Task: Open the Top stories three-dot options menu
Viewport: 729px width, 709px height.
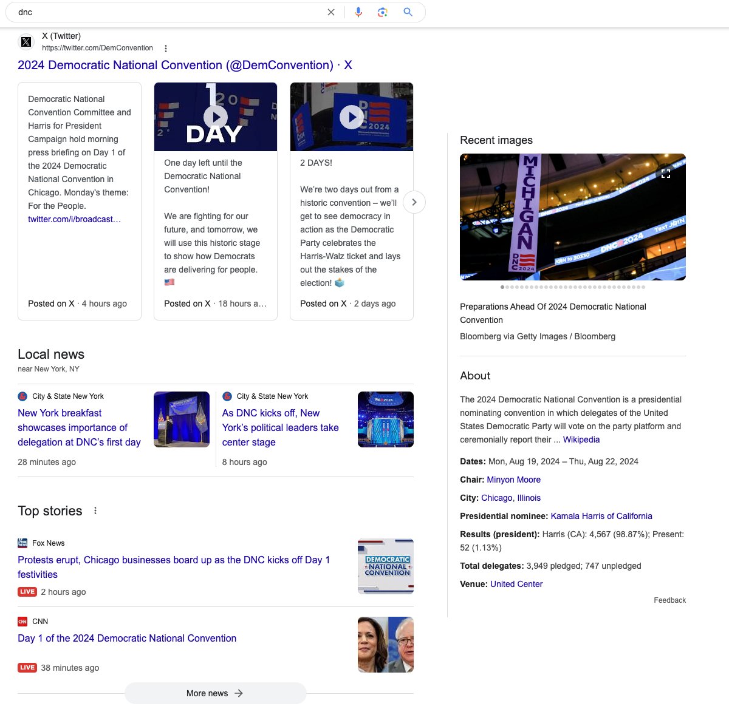Action: pos(95,511)
